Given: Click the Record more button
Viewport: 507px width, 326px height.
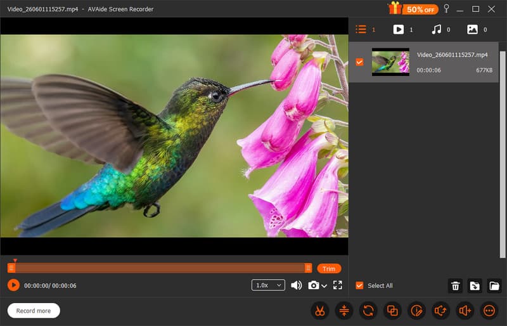Looking at the screenshot, I should [x=34, y=311].
